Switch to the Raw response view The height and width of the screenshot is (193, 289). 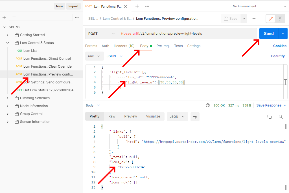coord(112,116)
